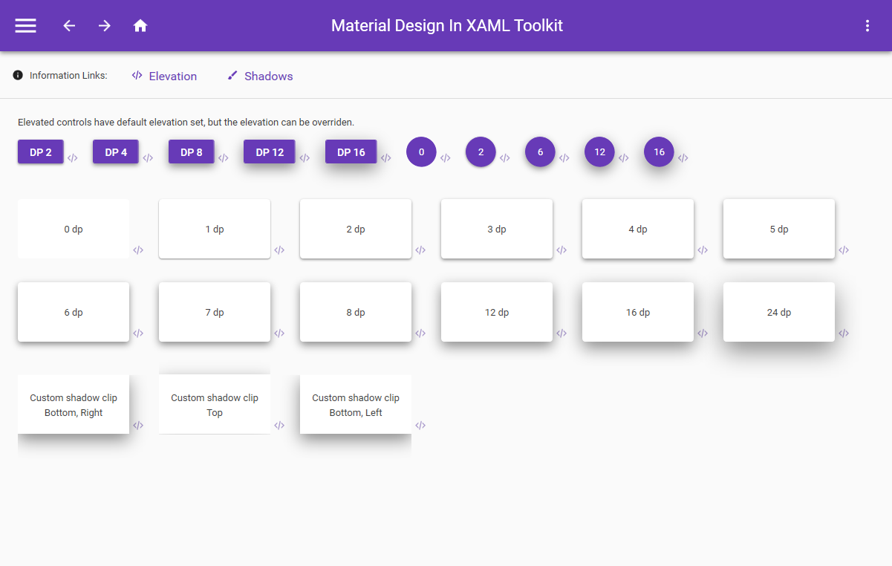The height and width of the screenshot is (566, 892).
Task: Select the 6 dp elevation card
Action: 74,312
